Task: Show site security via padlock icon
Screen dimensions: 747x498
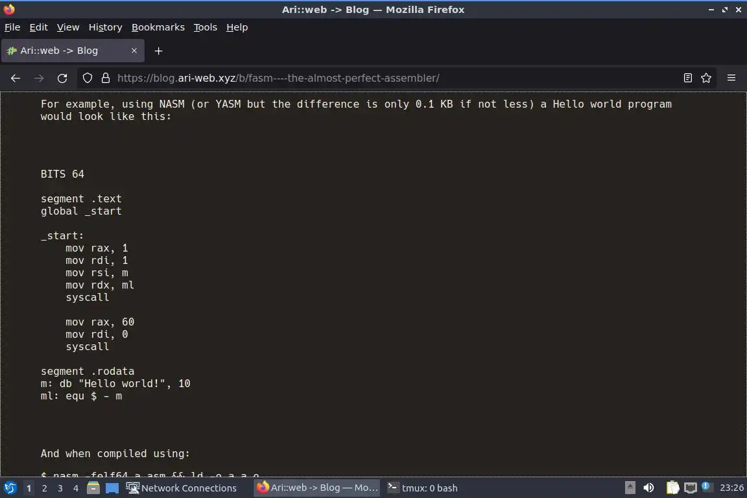Action: [x=106, y=78]
